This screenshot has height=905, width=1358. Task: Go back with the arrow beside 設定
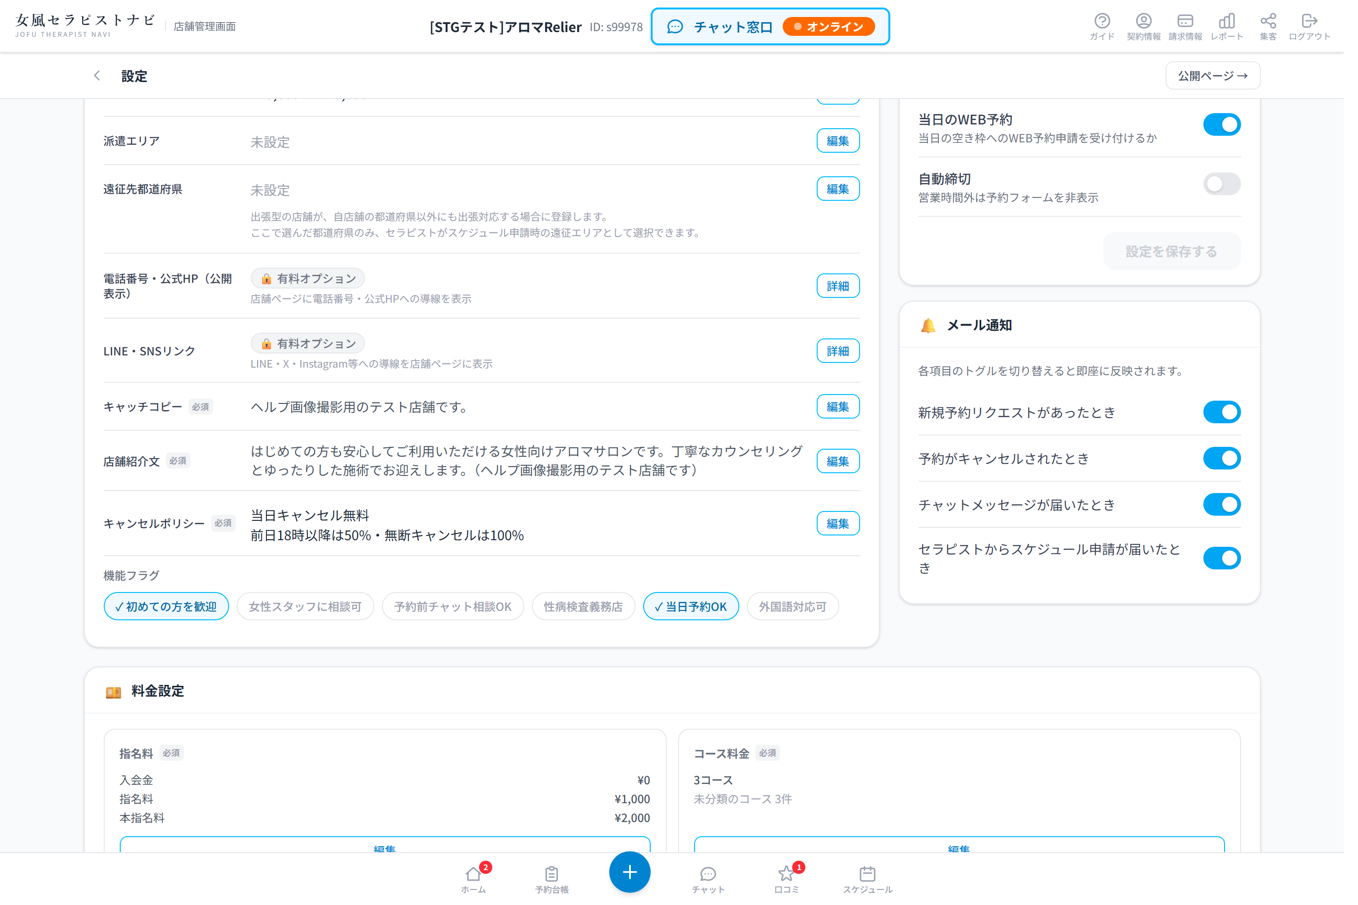tap(98, 76)
